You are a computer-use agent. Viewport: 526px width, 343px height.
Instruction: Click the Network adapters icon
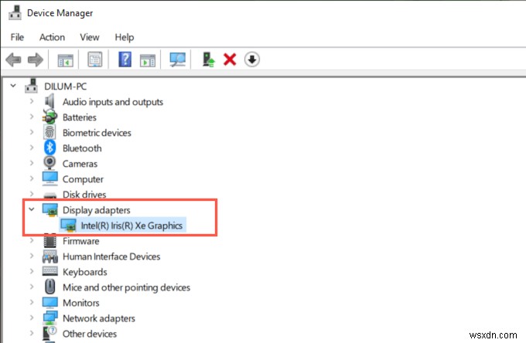(50, 318)
